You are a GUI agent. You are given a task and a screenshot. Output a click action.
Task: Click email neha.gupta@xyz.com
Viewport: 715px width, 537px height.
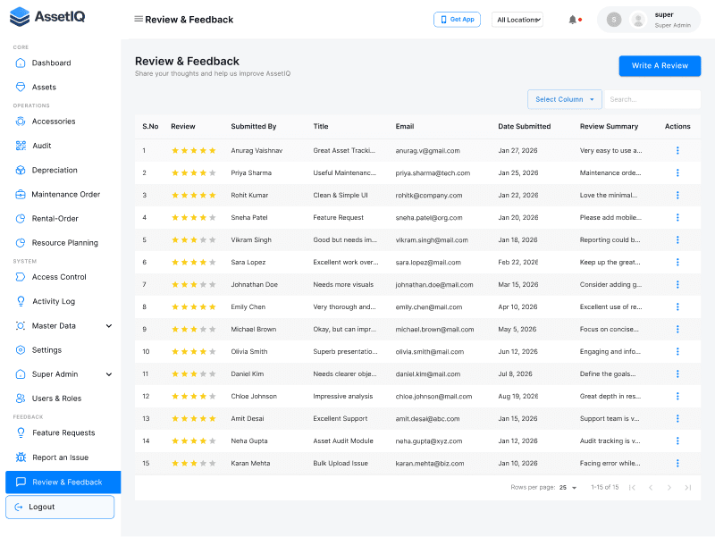coord(429,441)
